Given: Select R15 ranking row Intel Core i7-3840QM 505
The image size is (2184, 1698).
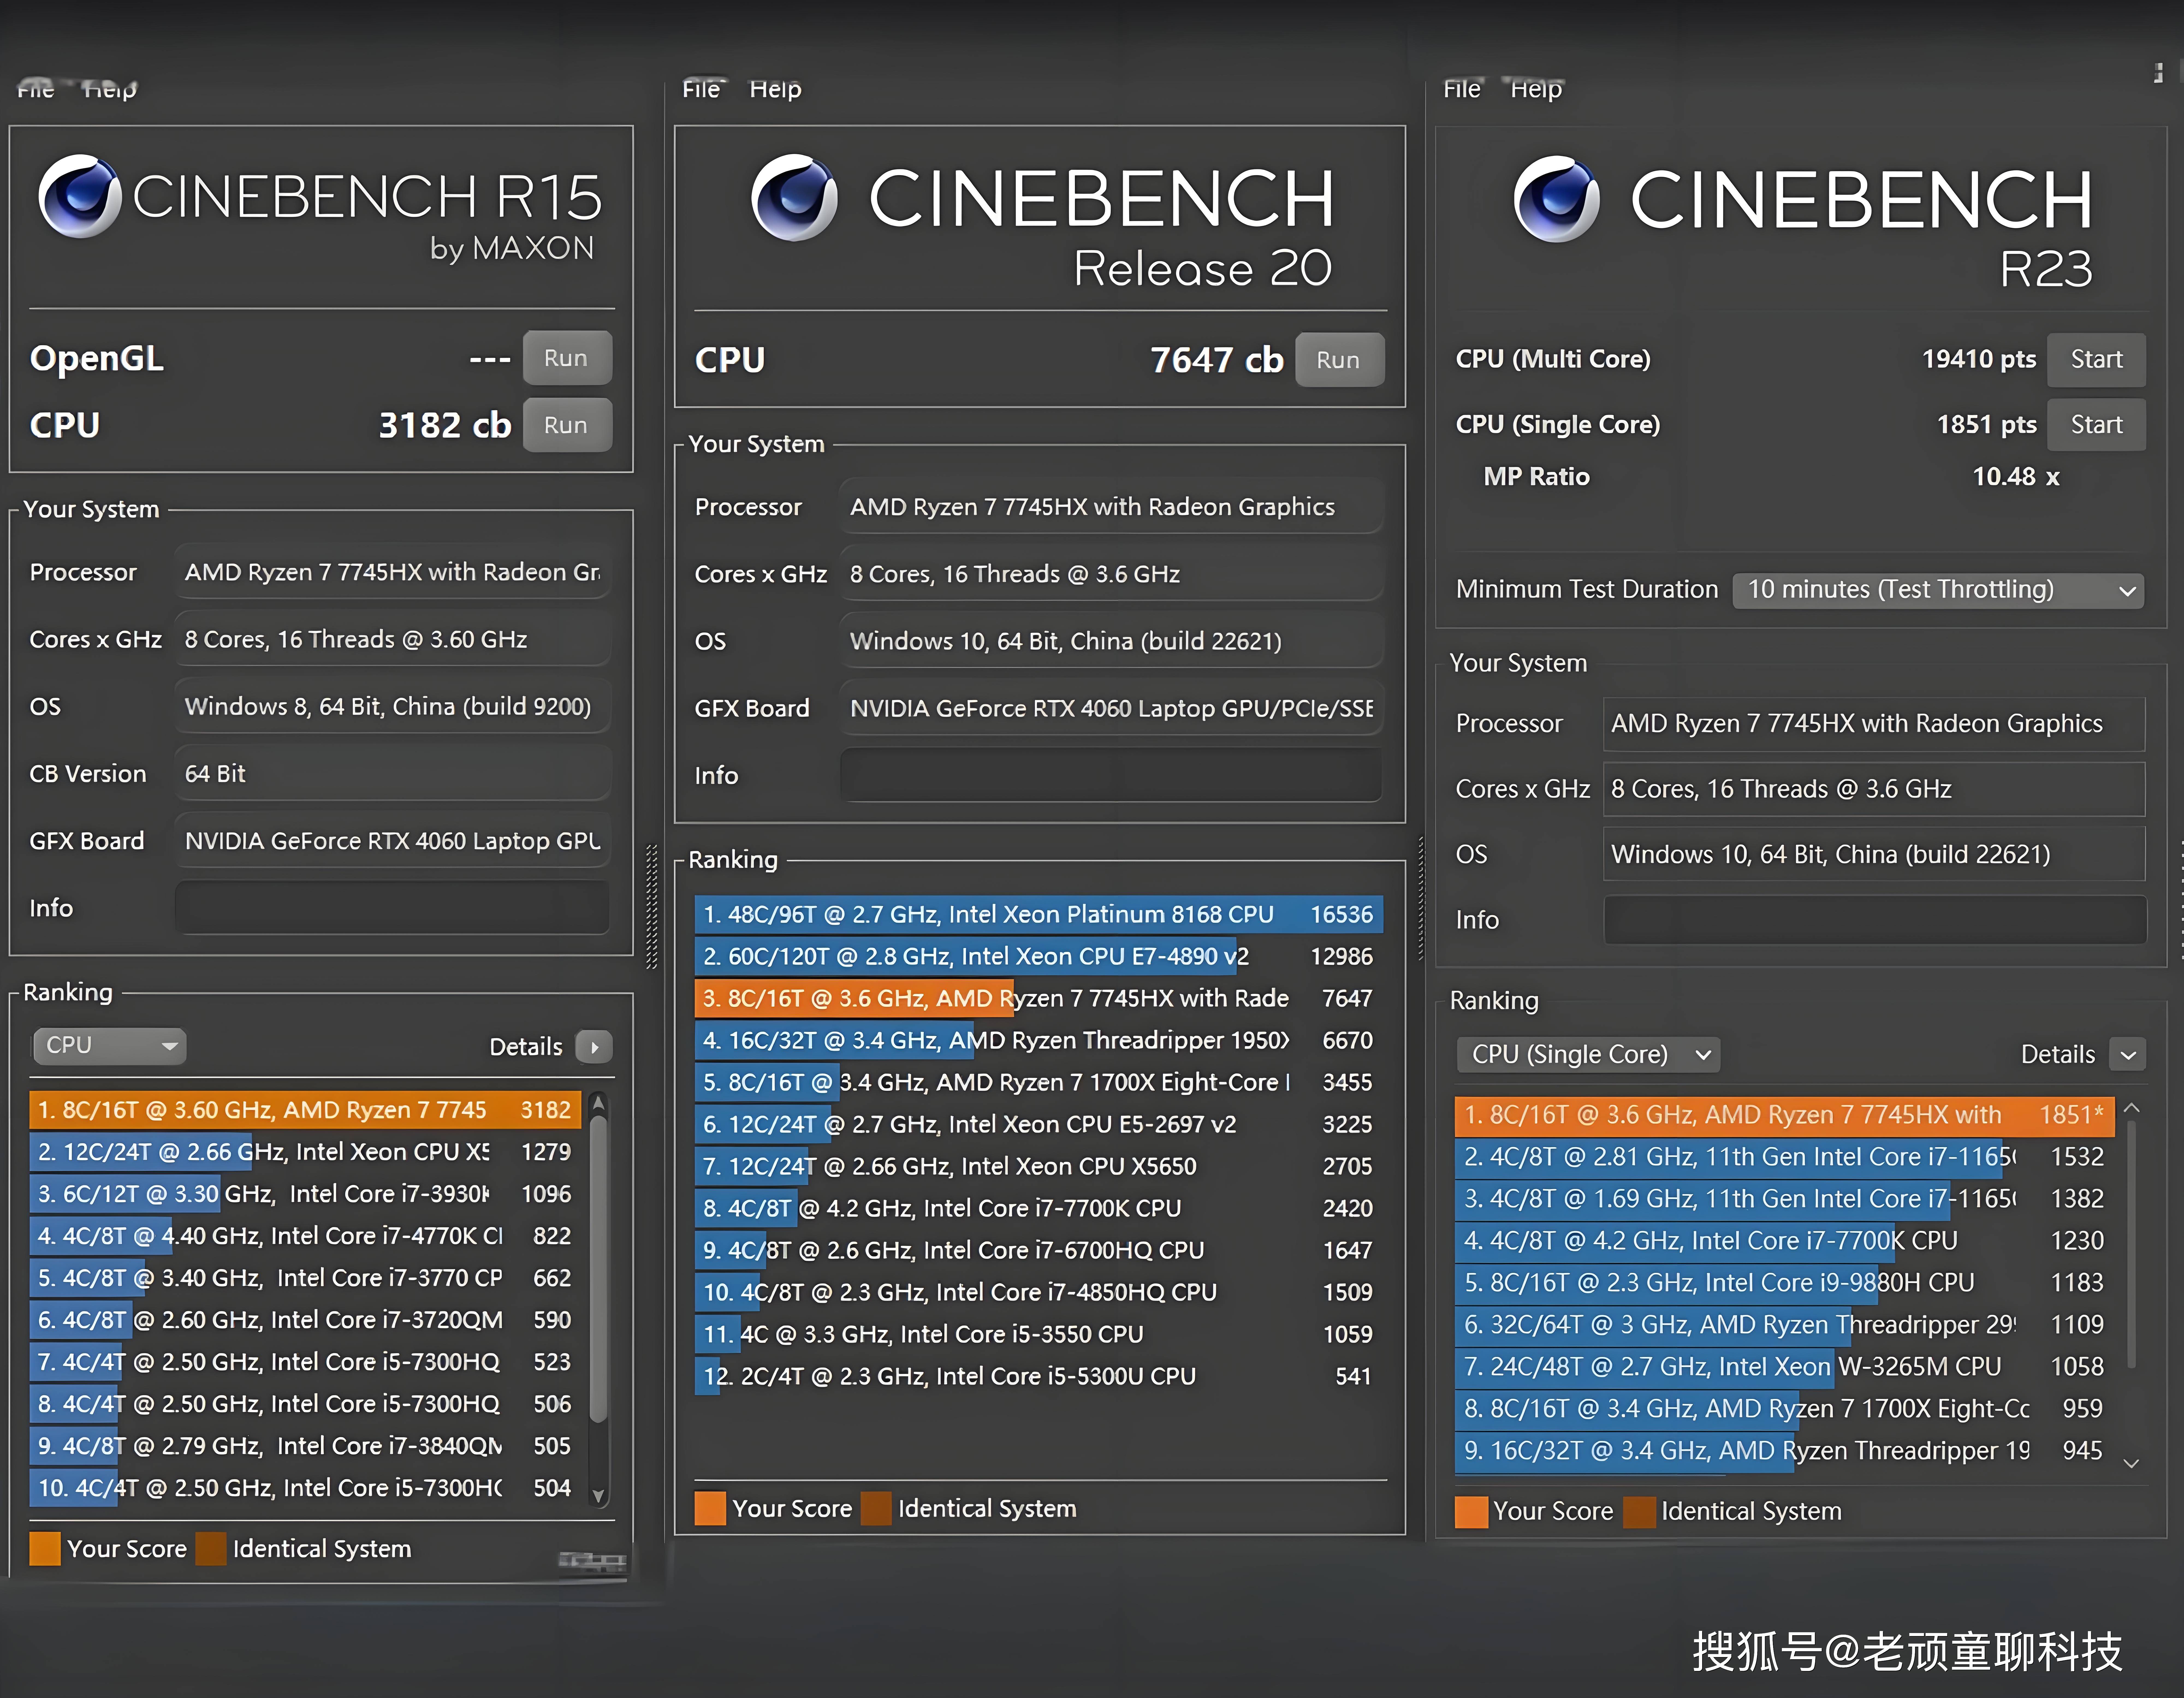Looking at the screenshot, I should coord(305,1446).
